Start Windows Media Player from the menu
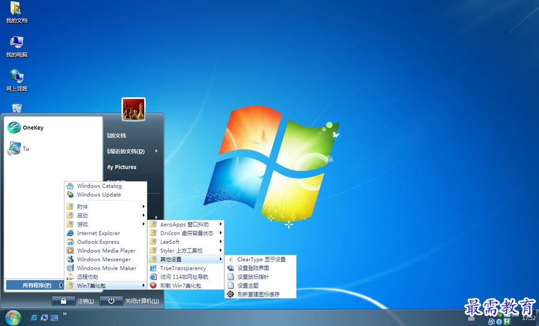 [x=106, y=250]
